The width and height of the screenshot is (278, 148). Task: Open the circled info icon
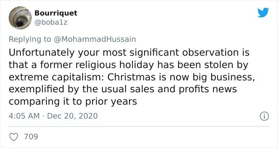pyautogui.click(x=264, y=117)
